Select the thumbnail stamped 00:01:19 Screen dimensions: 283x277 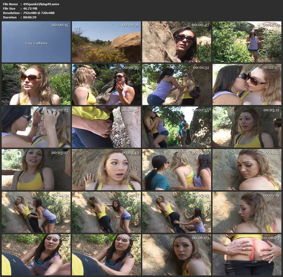pos(36,84)
